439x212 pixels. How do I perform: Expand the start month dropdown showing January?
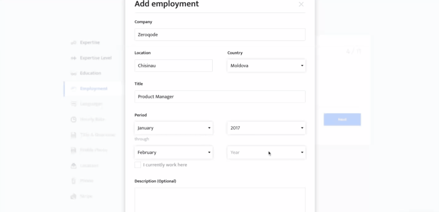pyautogui.click(x=174, y=128)
